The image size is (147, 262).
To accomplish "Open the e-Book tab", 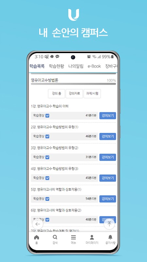I will pos(94,66).
